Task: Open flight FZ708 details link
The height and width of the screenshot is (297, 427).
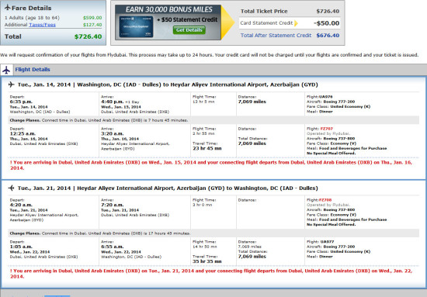Action: click(325, 200)
